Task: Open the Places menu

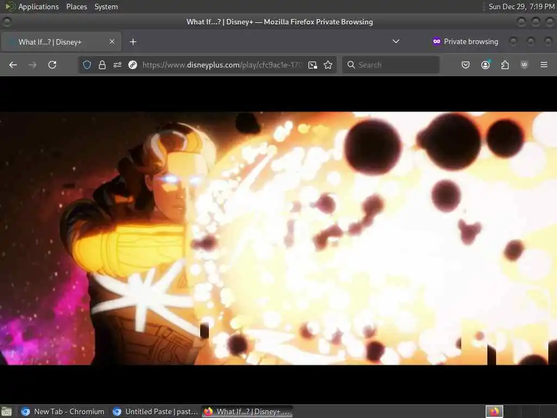Action: click(76, 7)
